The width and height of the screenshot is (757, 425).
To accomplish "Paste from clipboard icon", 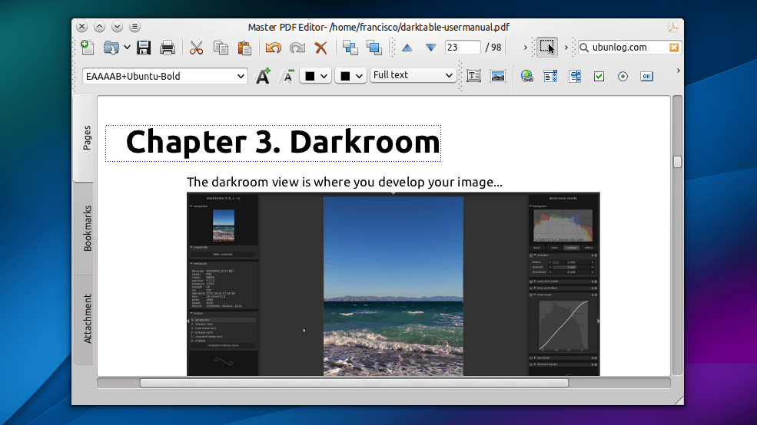I will click(244, 48).
